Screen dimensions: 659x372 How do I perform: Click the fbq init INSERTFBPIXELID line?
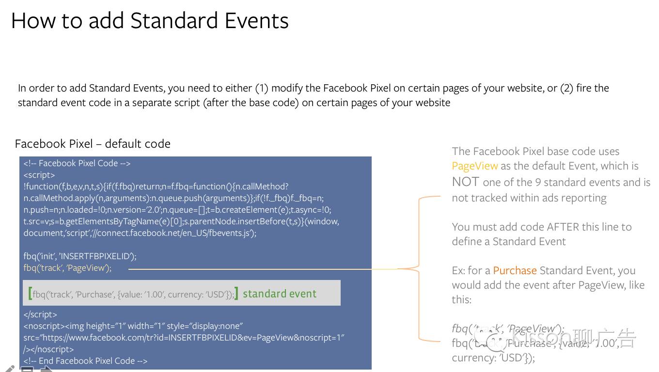[80, 256]
